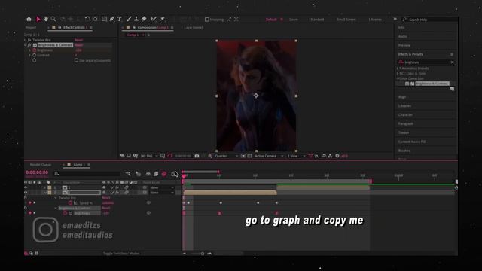Image resolution: width=482 pixels, height=271 pixels.
Task: Open the Tracker panel
Action: point(404,132)
